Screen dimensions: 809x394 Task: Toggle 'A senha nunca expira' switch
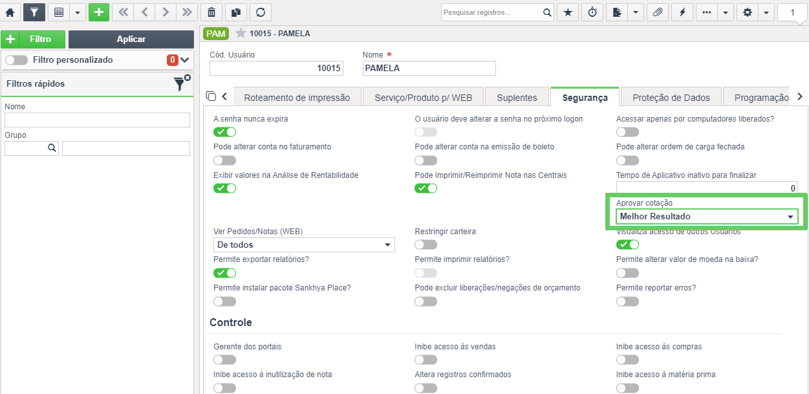coord(224,132)
